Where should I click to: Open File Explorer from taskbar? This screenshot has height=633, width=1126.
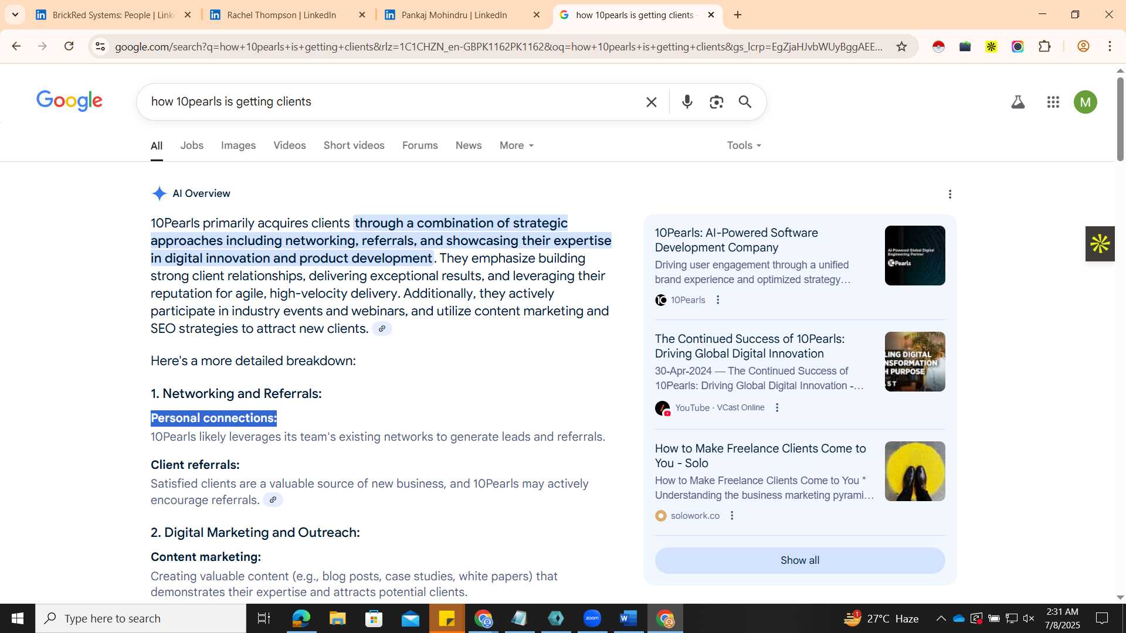pos(337,618)
